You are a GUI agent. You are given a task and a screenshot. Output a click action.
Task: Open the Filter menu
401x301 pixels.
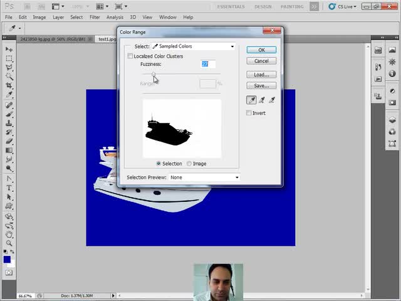[95, 17]
